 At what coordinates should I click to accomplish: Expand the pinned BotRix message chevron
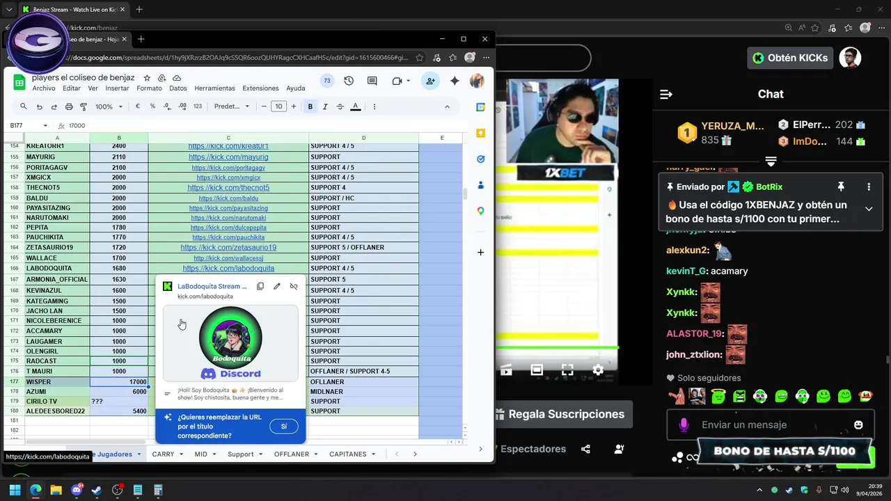869,209
